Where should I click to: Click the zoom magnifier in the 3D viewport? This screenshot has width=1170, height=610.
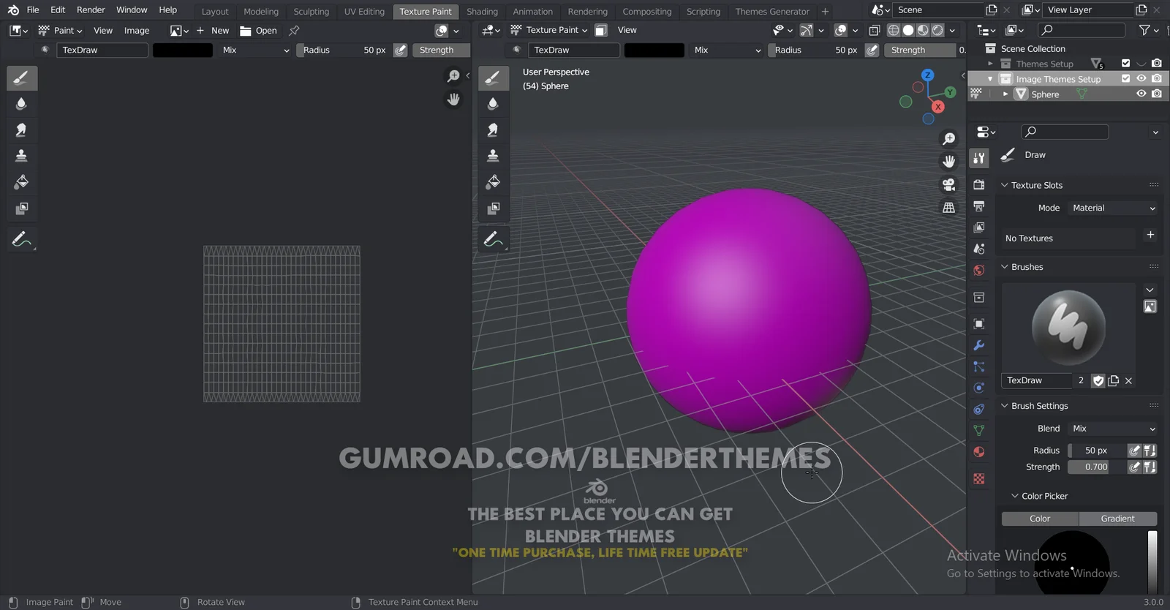[948, 138]
